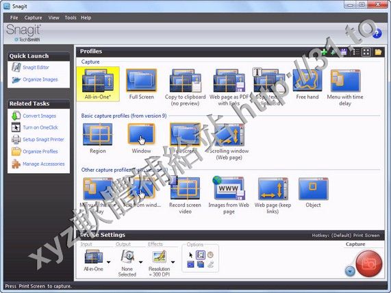Toggle the preview in editor option
This screenshot has height=293, width=391.
tap(201, 255)
